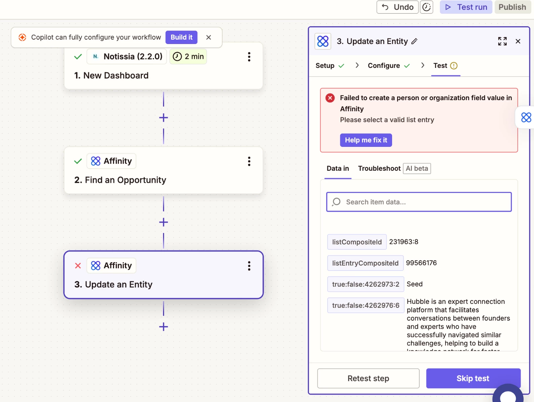The height and width of the screenshot is (402, 534).
Task: Click Build it in Copilot banner
Action: (182, 37)
